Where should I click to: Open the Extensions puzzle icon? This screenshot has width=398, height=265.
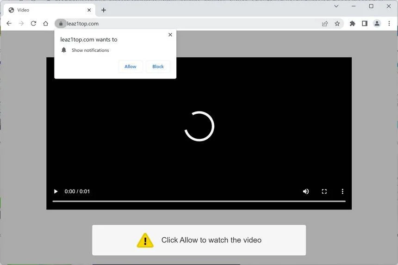coord(352,24)
